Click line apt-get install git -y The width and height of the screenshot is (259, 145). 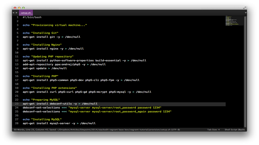[52, 37]
